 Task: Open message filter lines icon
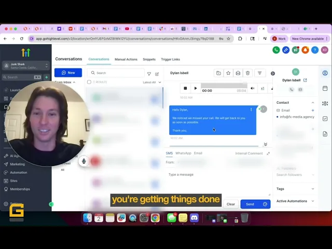259,73
